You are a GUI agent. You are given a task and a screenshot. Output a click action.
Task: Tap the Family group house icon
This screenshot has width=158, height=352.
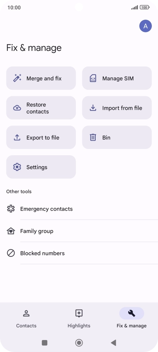coord(11,231)
